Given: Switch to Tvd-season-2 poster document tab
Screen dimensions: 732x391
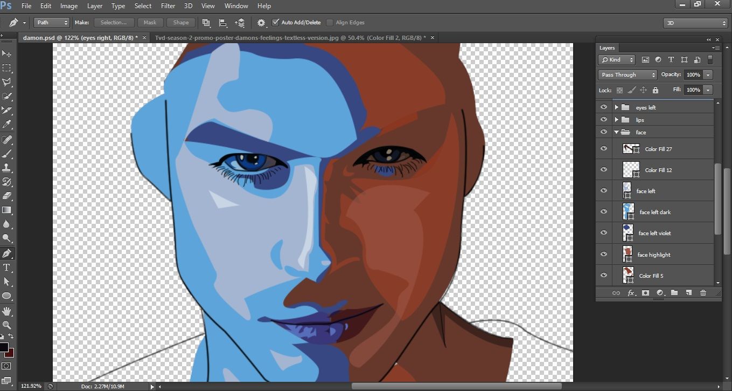Looking at the screenshot, I should pyautogui.click(x=294, y=38).
